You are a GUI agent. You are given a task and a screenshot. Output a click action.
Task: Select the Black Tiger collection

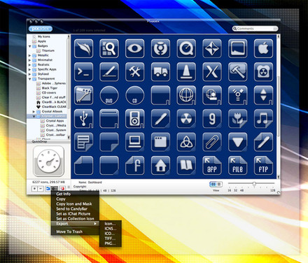50,88
